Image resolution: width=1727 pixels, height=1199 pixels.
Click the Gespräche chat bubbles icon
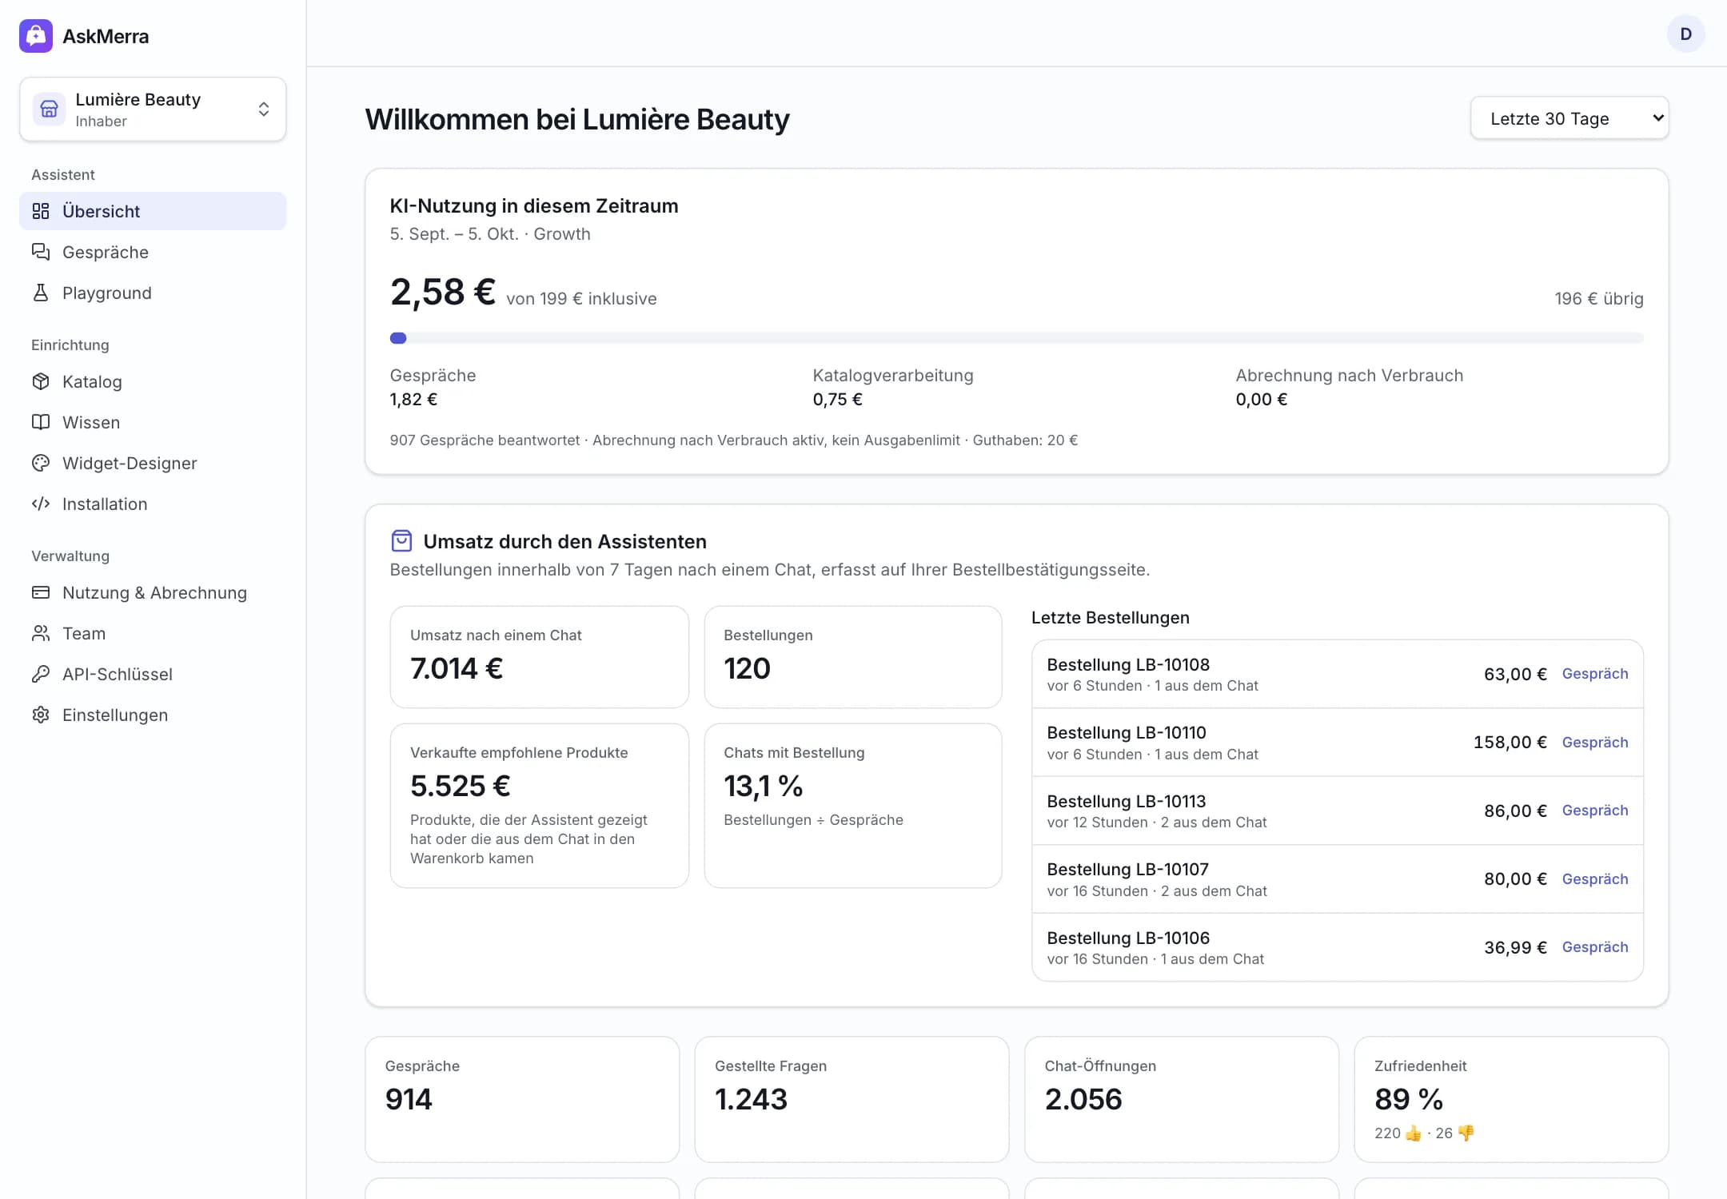click(41, 252)
